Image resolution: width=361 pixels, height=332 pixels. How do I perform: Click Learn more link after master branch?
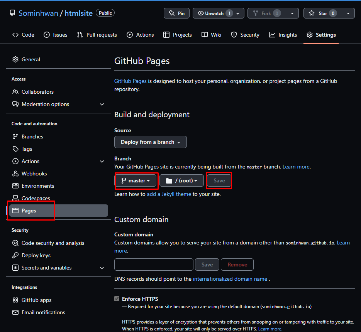point(296,167)
